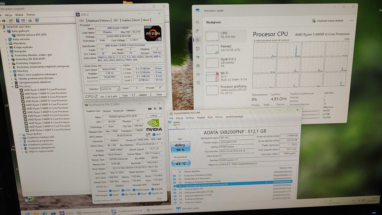
Task: Collapse Procesory node in Device Manager
Action: (x=13, y=86)
